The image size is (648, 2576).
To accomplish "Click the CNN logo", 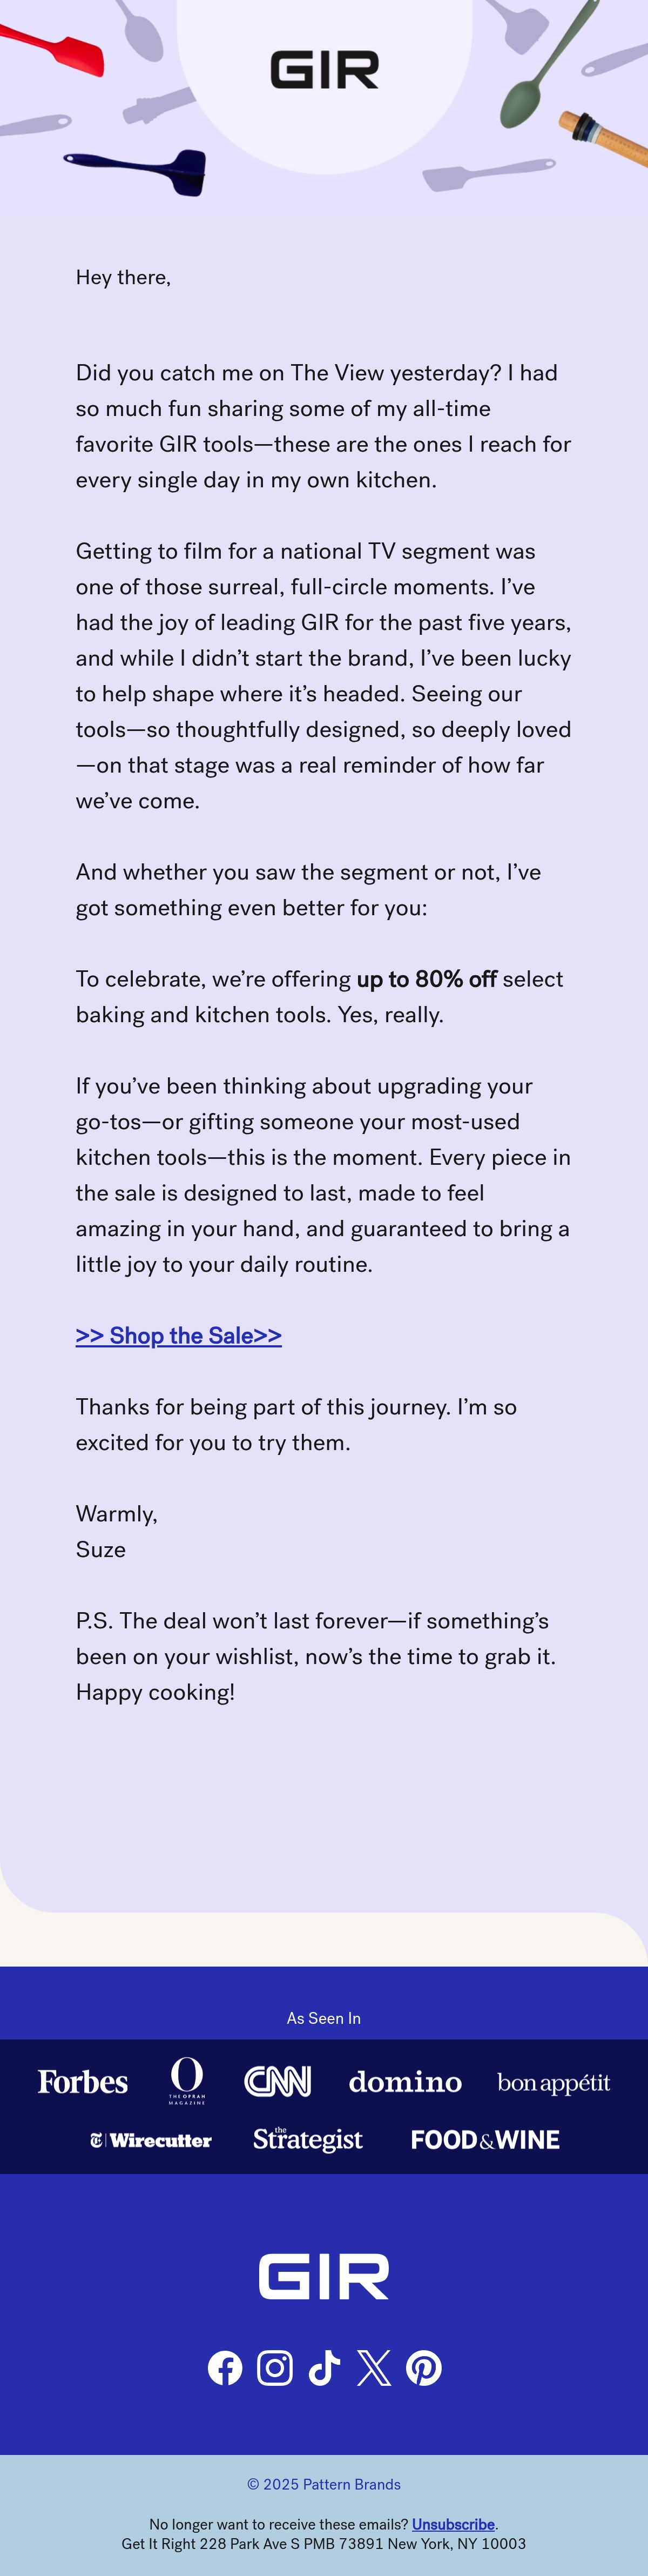I will 278,2082.
